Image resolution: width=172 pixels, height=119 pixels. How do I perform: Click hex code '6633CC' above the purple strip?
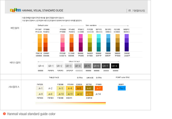coord(127,32)
